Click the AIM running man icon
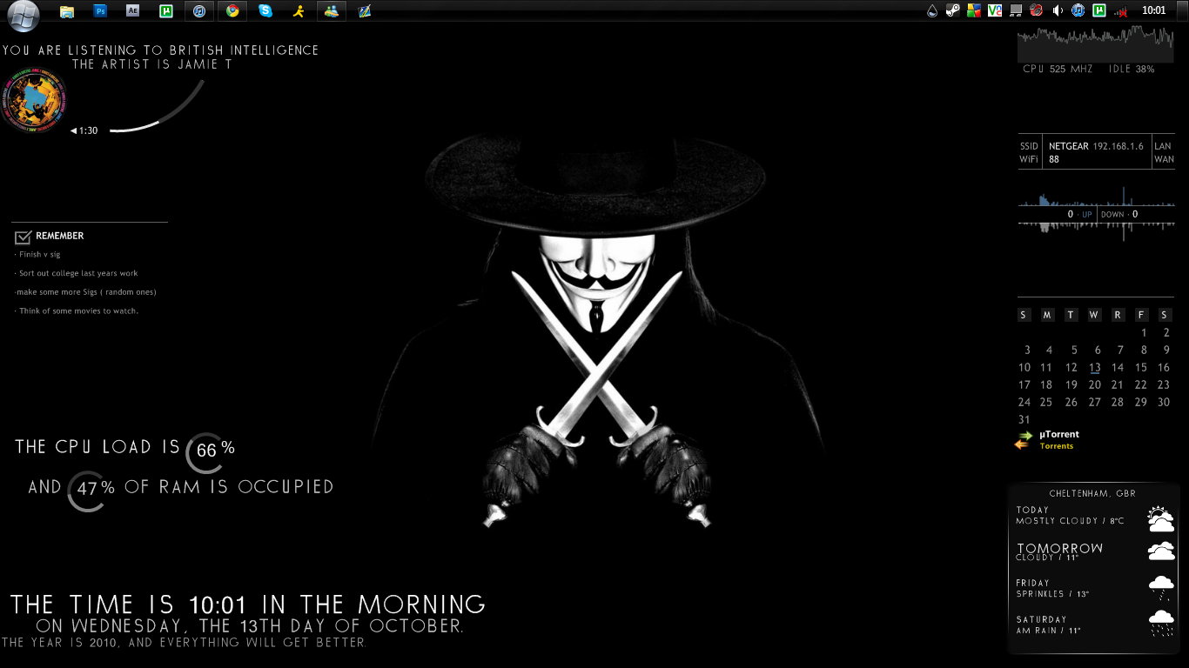Image resolution: width=1189 pixels, height=668 pixels. click(x=299, y=11)
